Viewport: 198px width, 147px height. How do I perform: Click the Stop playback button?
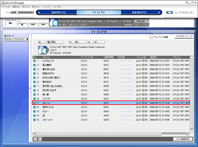click(22, 25)
